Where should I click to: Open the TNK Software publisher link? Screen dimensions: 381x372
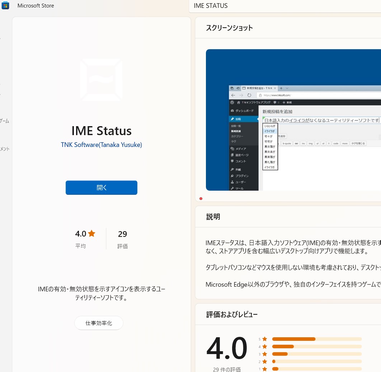coord(101,144)
